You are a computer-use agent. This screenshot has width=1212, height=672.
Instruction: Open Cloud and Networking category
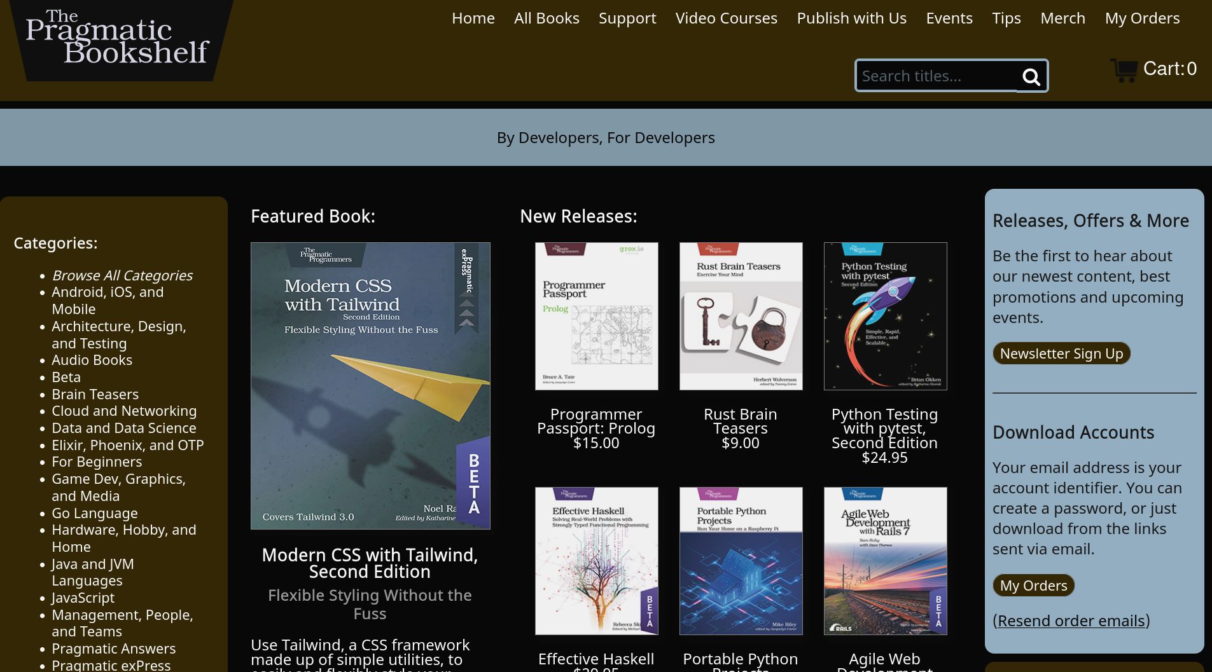124,411
